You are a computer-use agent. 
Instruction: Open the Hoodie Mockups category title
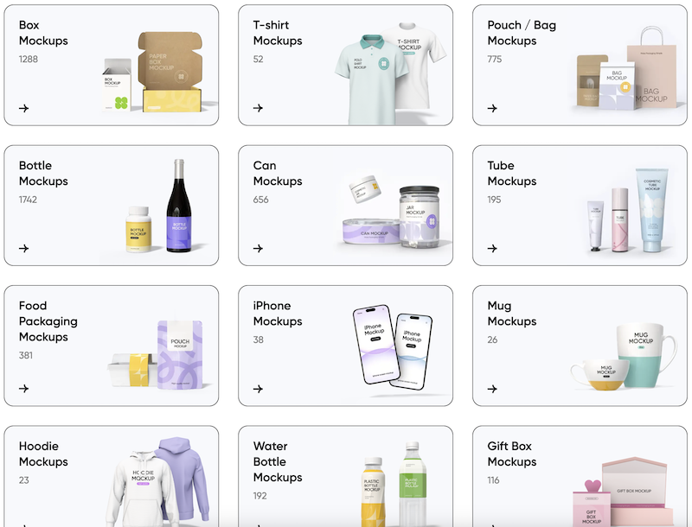[x=43, y=454]
